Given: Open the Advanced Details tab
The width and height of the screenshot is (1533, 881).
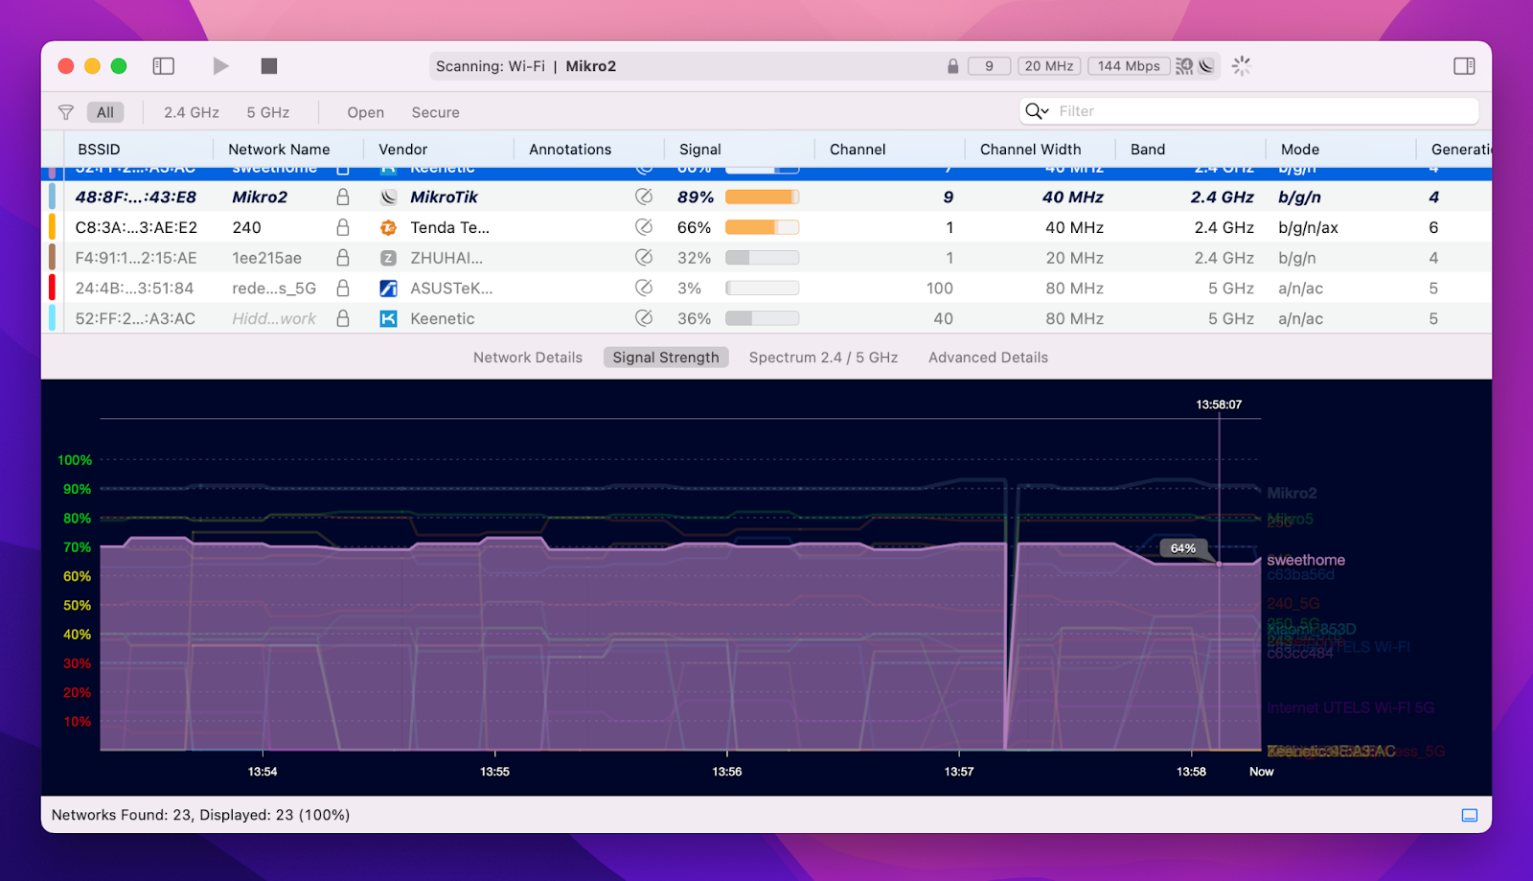Looking at the screenshot, I should [989, 358].
